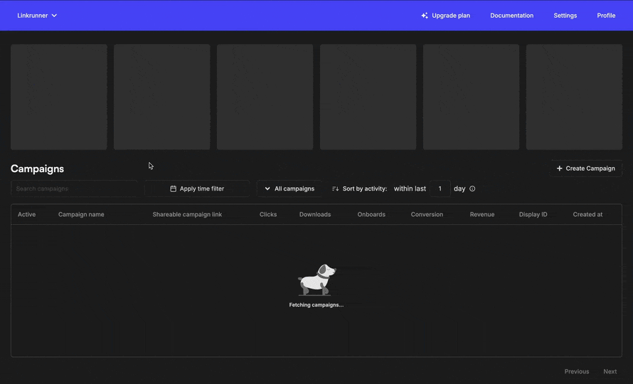Click the calendar icon in time filter
The image size is (633, 384).
(x=173, y=189)
